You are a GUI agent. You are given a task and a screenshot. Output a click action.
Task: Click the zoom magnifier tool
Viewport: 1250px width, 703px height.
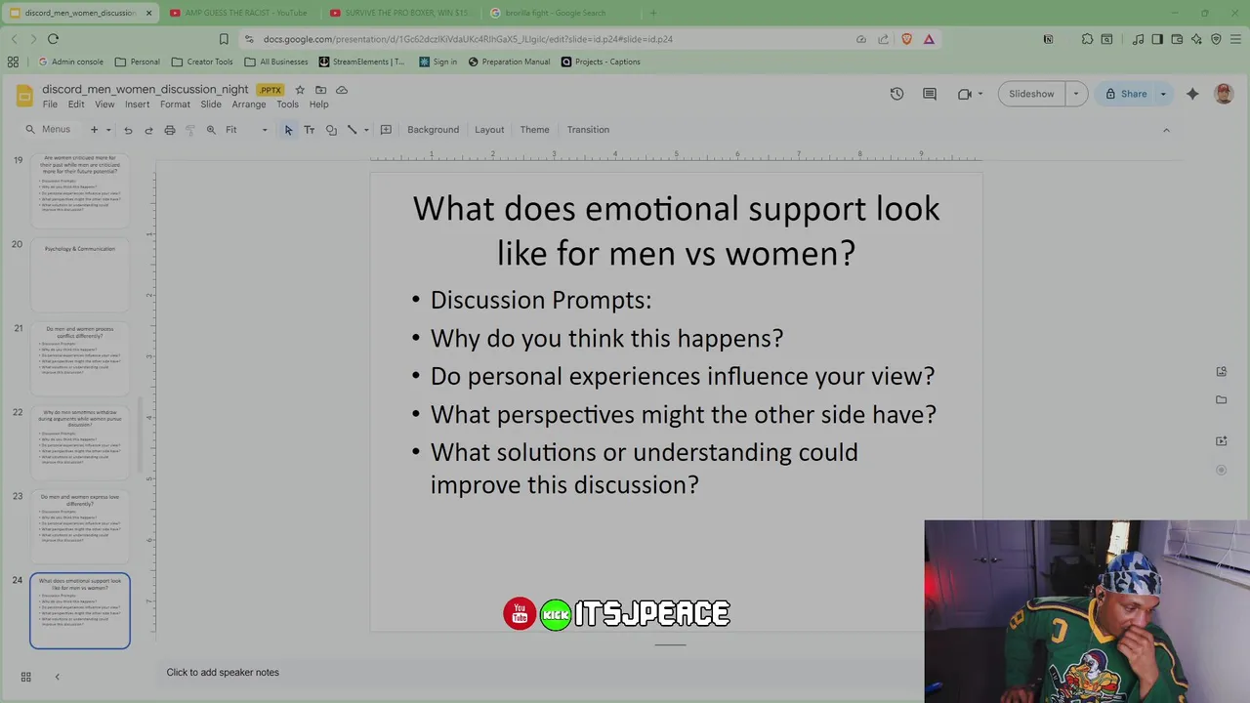pos(211,130)
